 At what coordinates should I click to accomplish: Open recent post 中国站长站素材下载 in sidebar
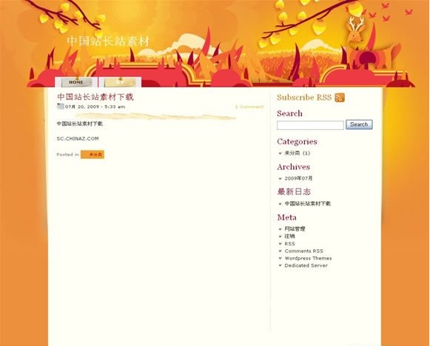tap(307, 203)
